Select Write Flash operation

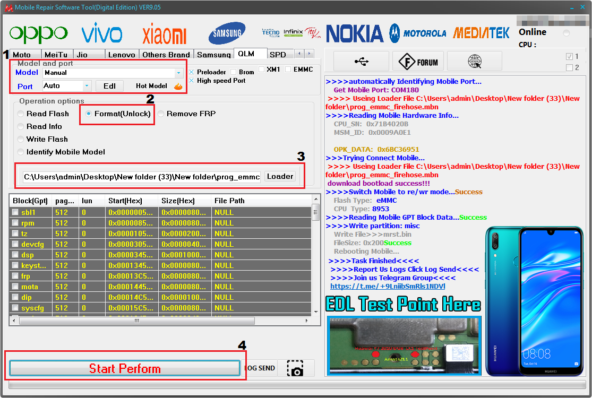tap(43, 140)
